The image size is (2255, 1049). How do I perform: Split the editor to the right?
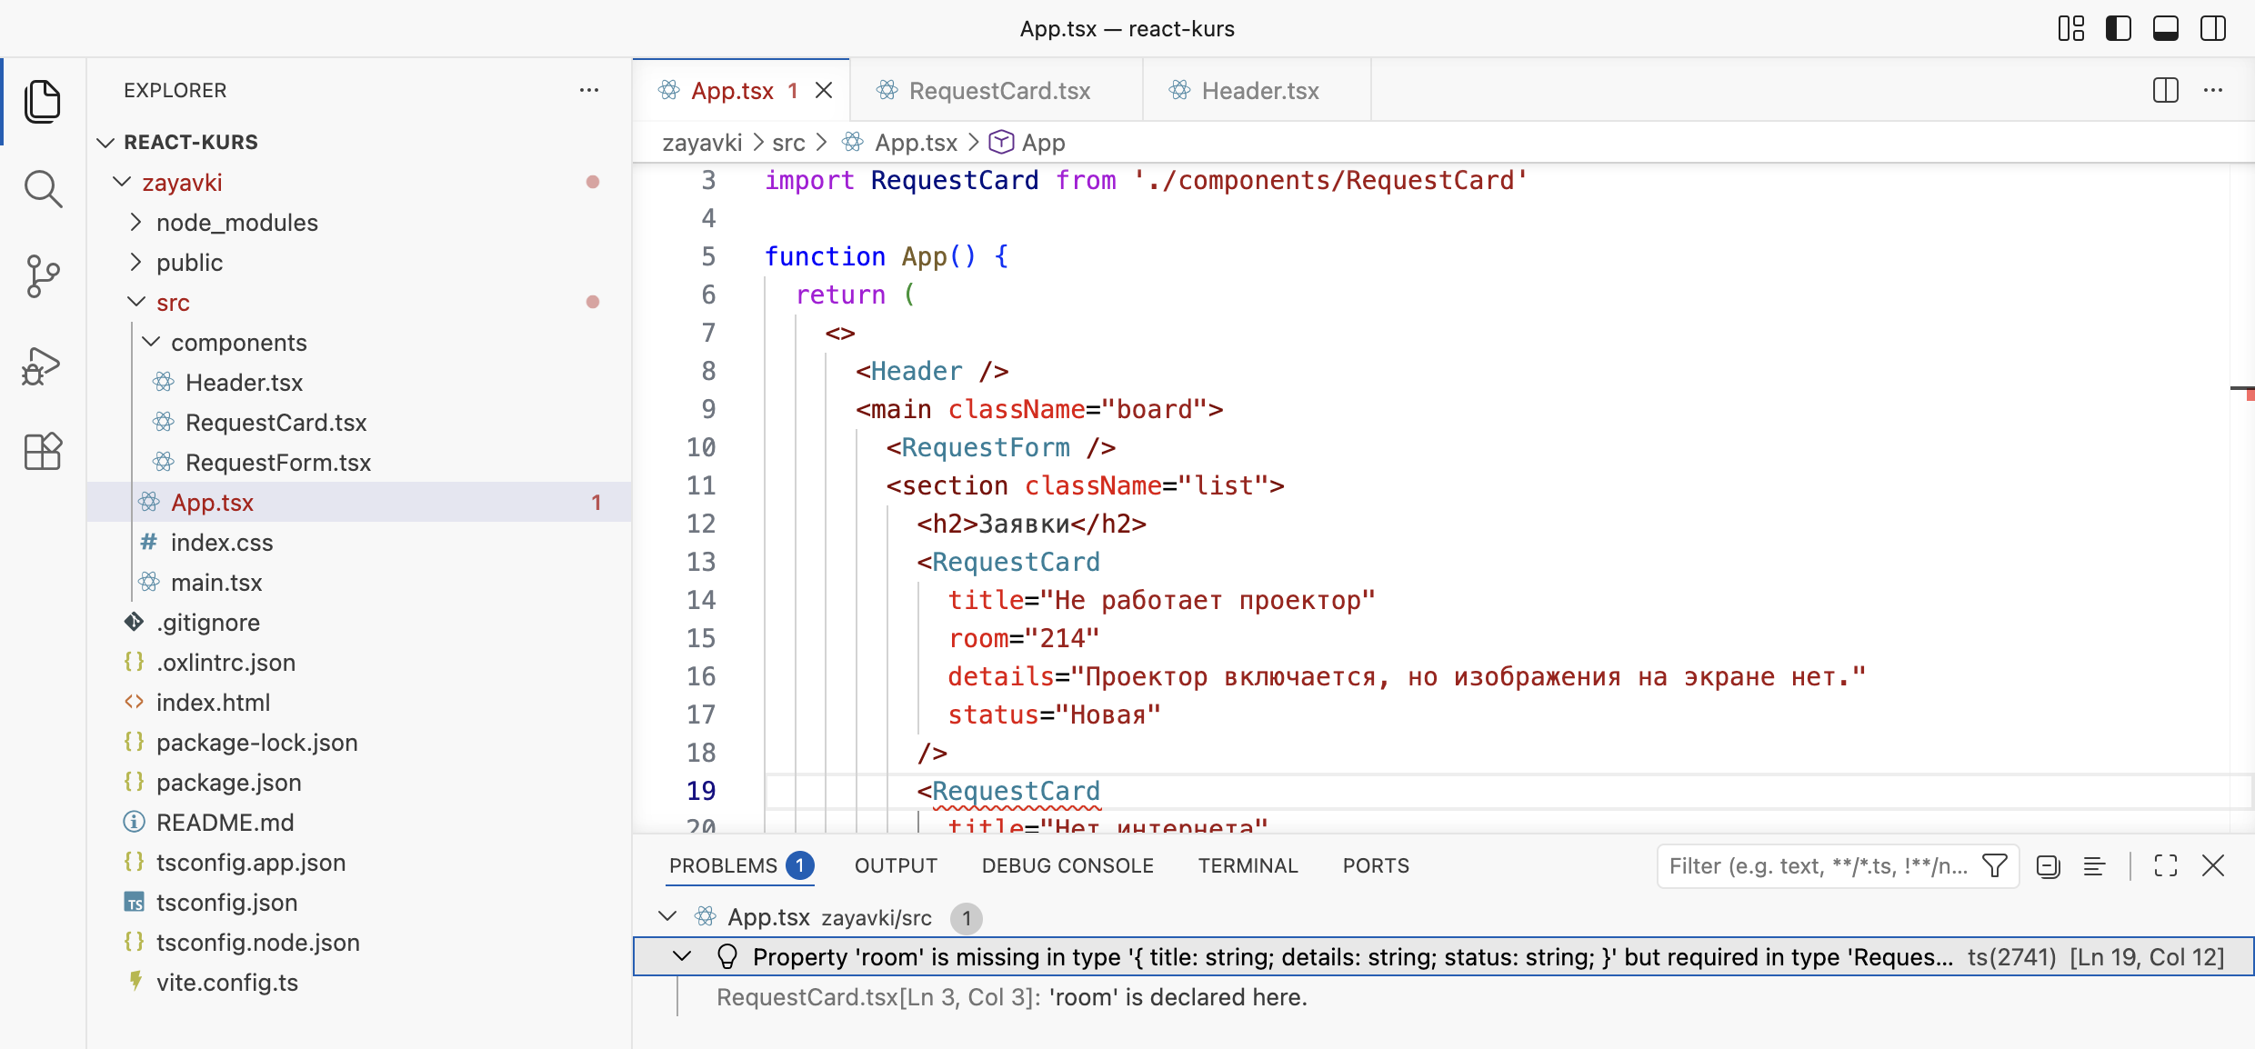(x=2166, y=90)
